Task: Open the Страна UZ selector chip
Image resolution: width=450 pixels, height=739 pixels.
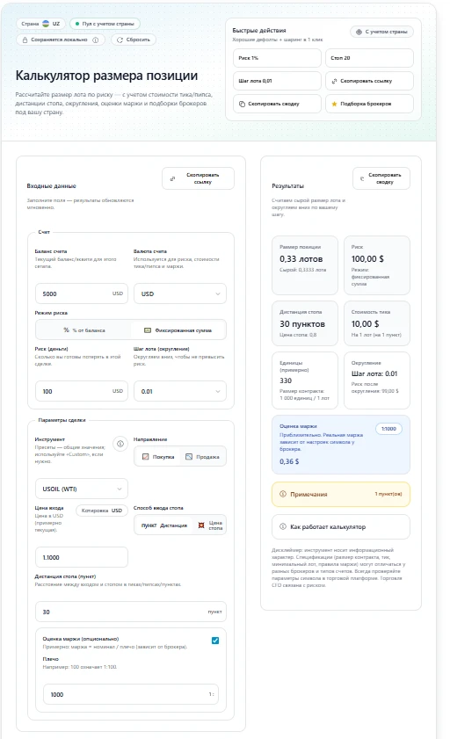Action: pyautogui.click(x=40, y=24)
